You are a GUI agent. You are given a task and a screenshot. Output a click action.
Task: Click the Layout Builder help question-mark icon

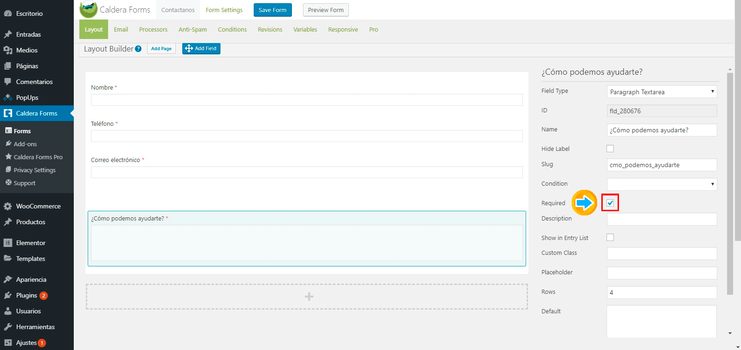(138, 49)
